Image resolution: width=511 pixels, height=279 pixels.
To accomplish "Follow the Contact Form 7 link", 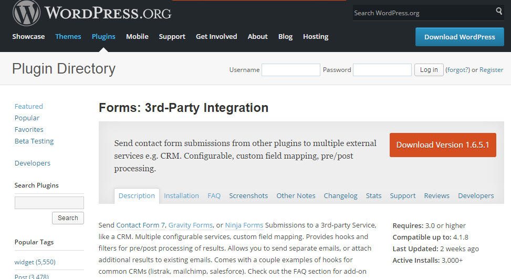I will click(x=141, y=225).
